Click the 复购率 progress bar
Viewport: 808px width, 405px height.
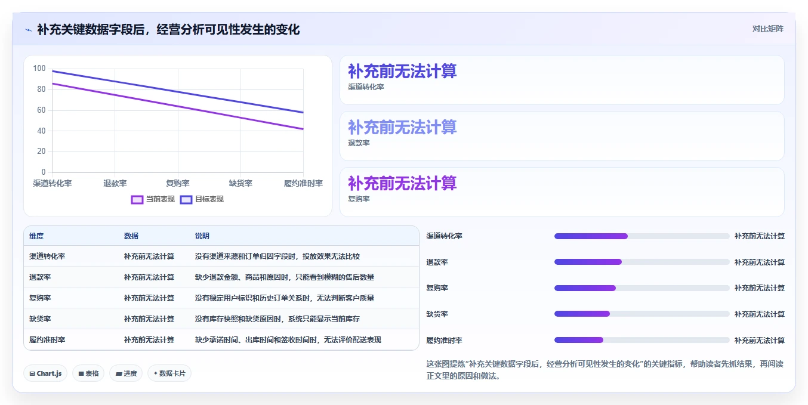[x=642, y=288]
